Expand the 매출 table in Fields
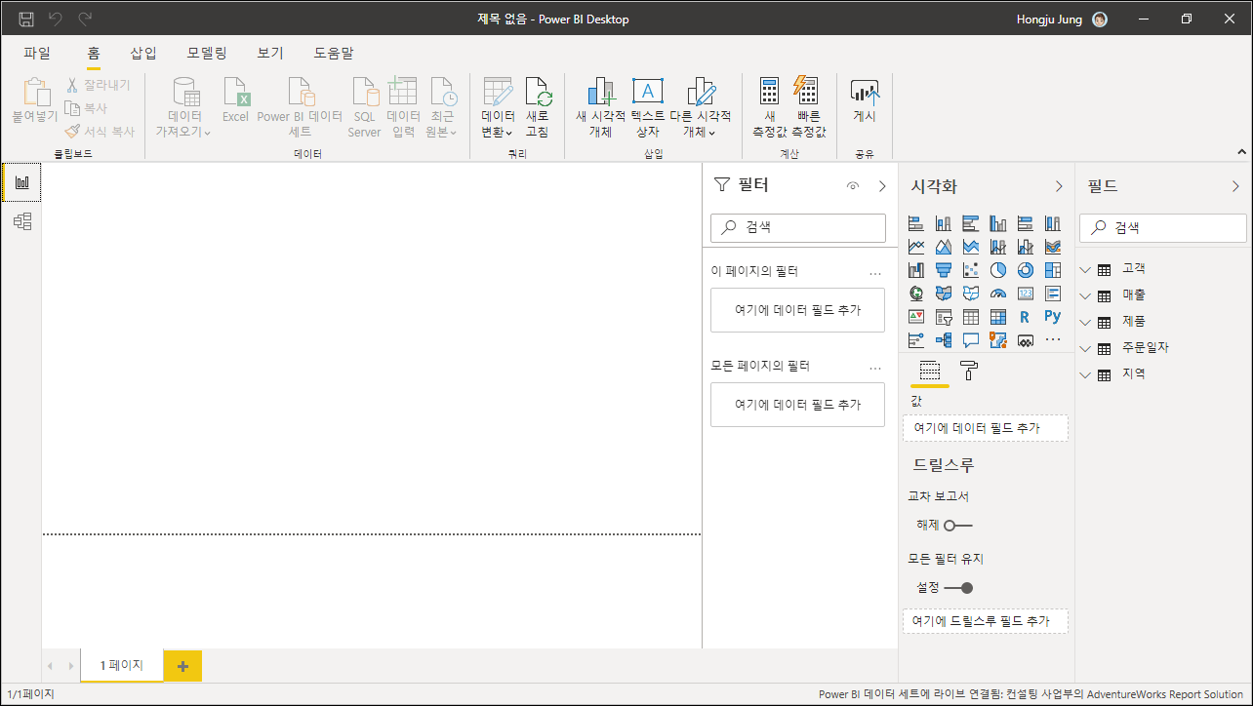This screenshot has height=706, width=1253. (1086, 295)
